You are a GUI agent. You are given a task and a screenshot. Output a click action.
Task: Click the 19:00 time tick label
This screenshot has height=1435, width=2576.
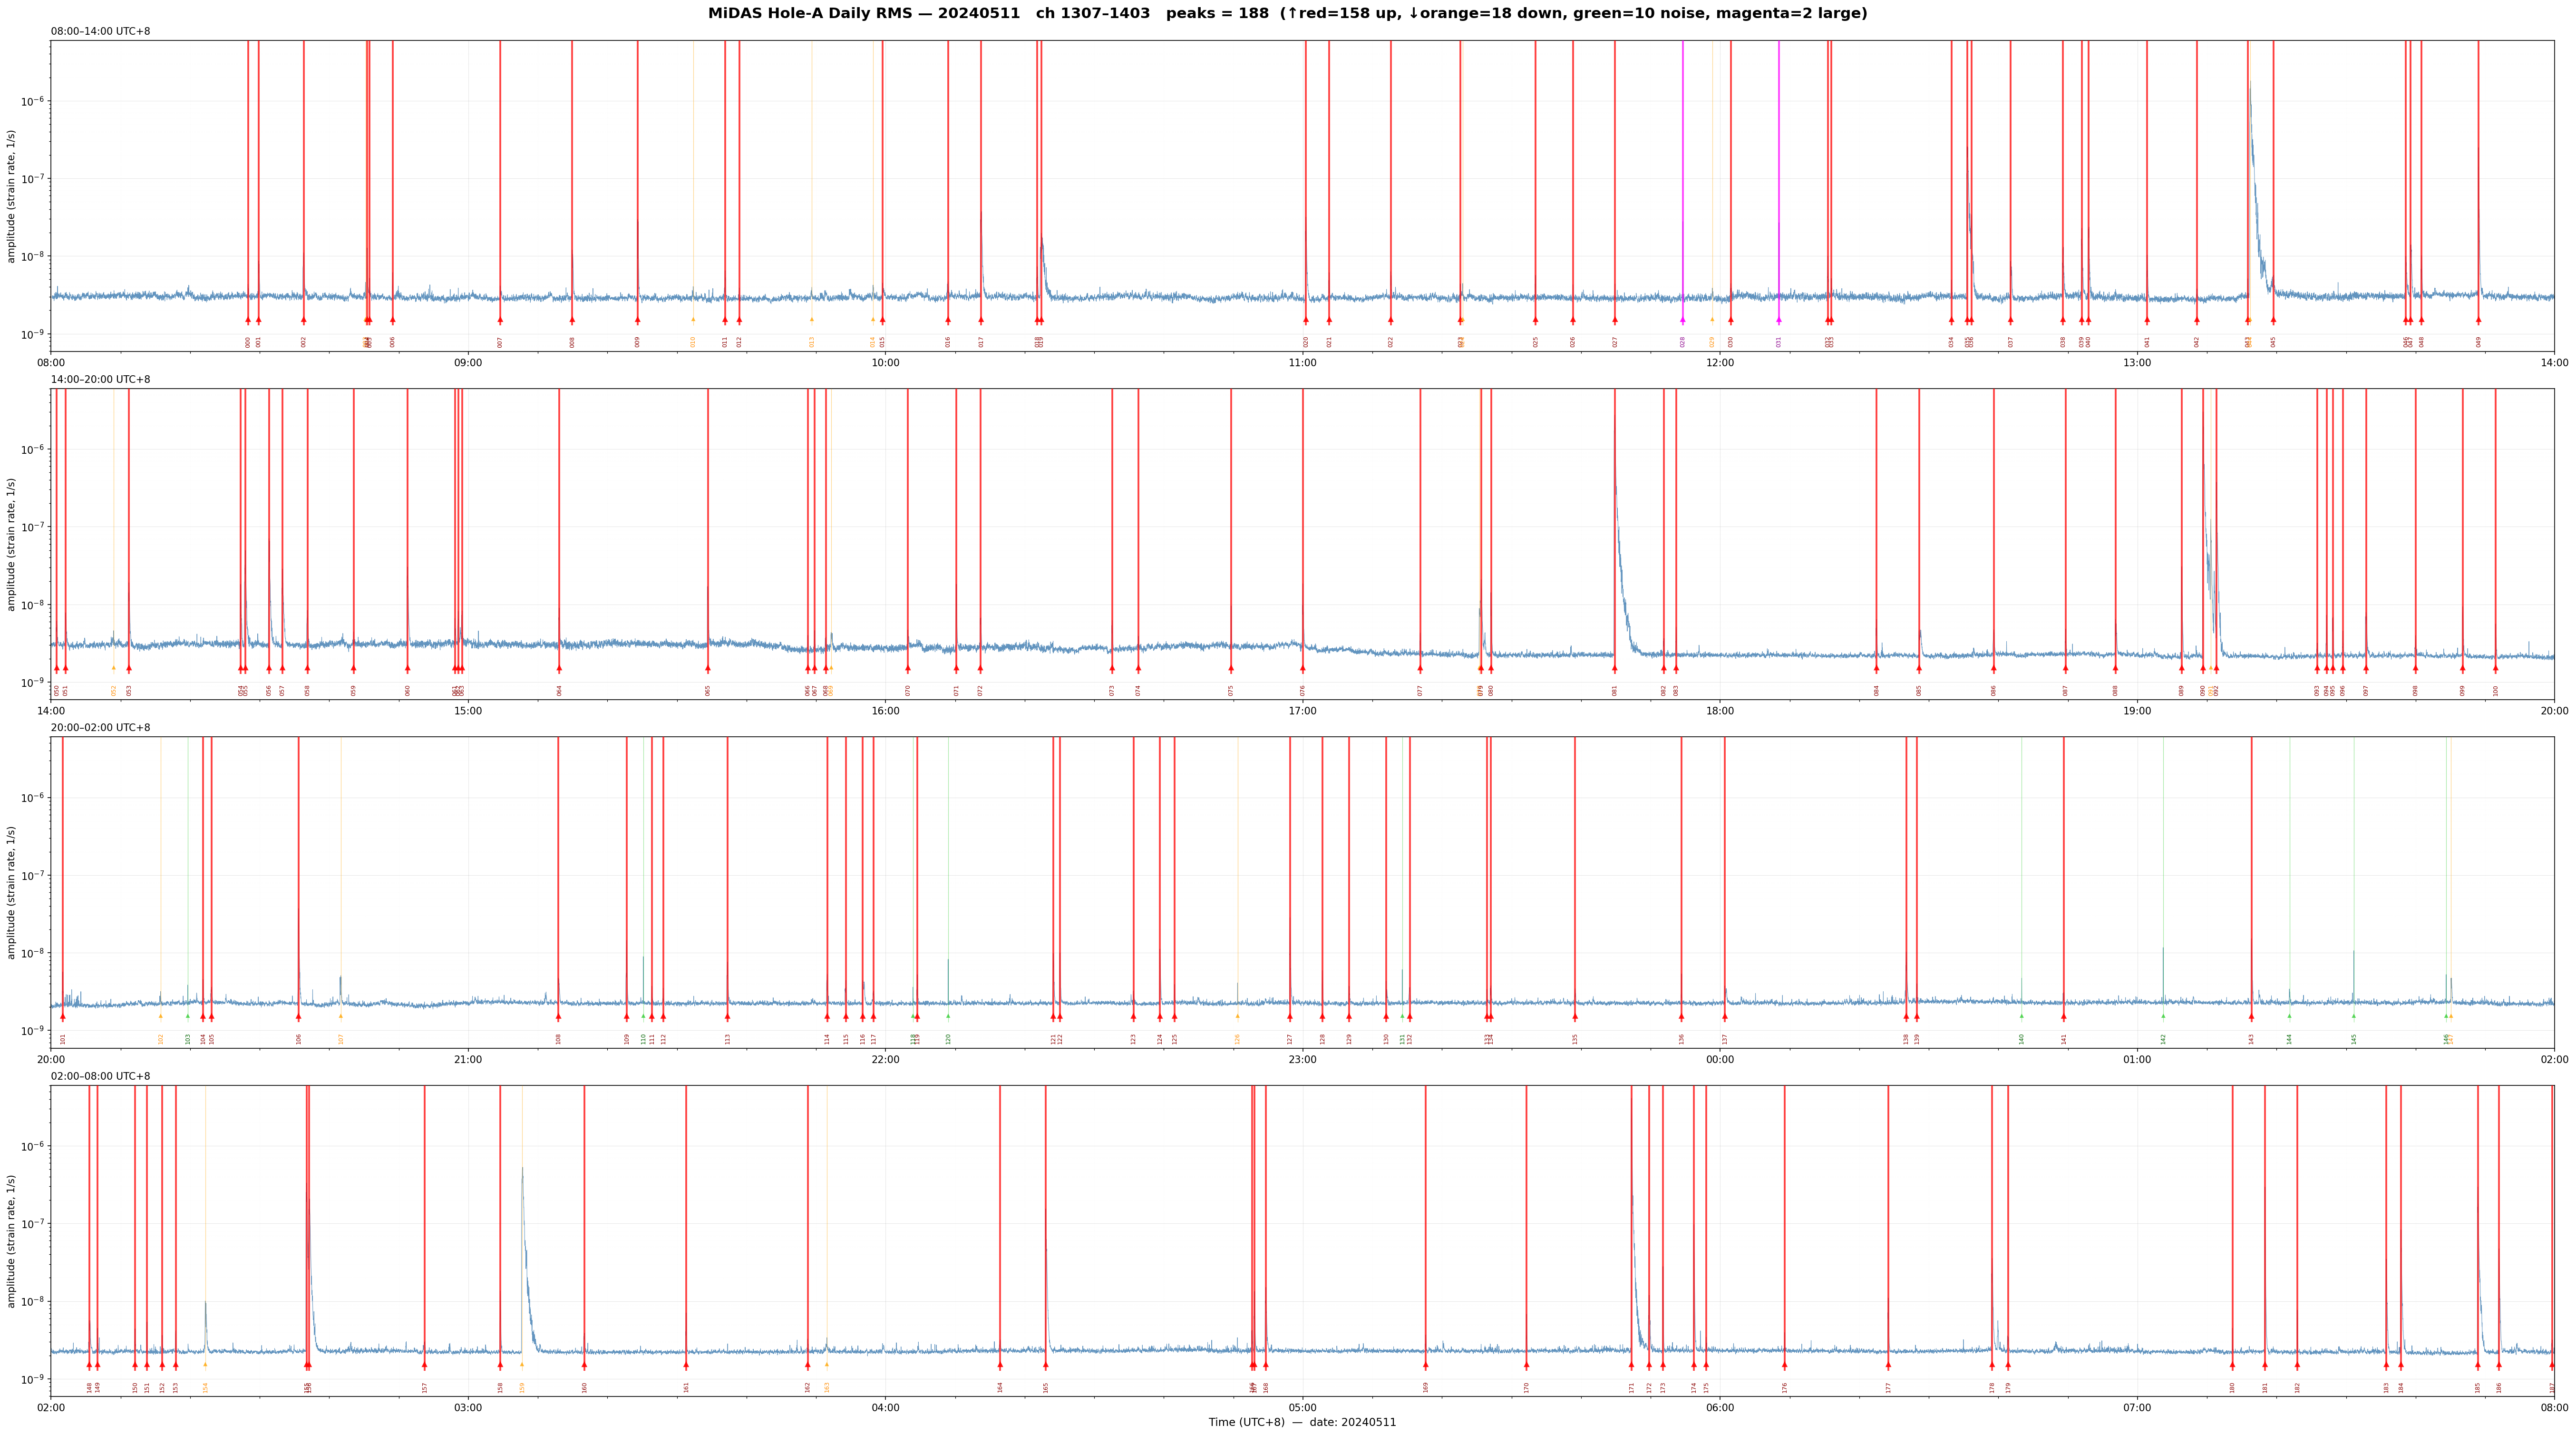(2137, 711)
